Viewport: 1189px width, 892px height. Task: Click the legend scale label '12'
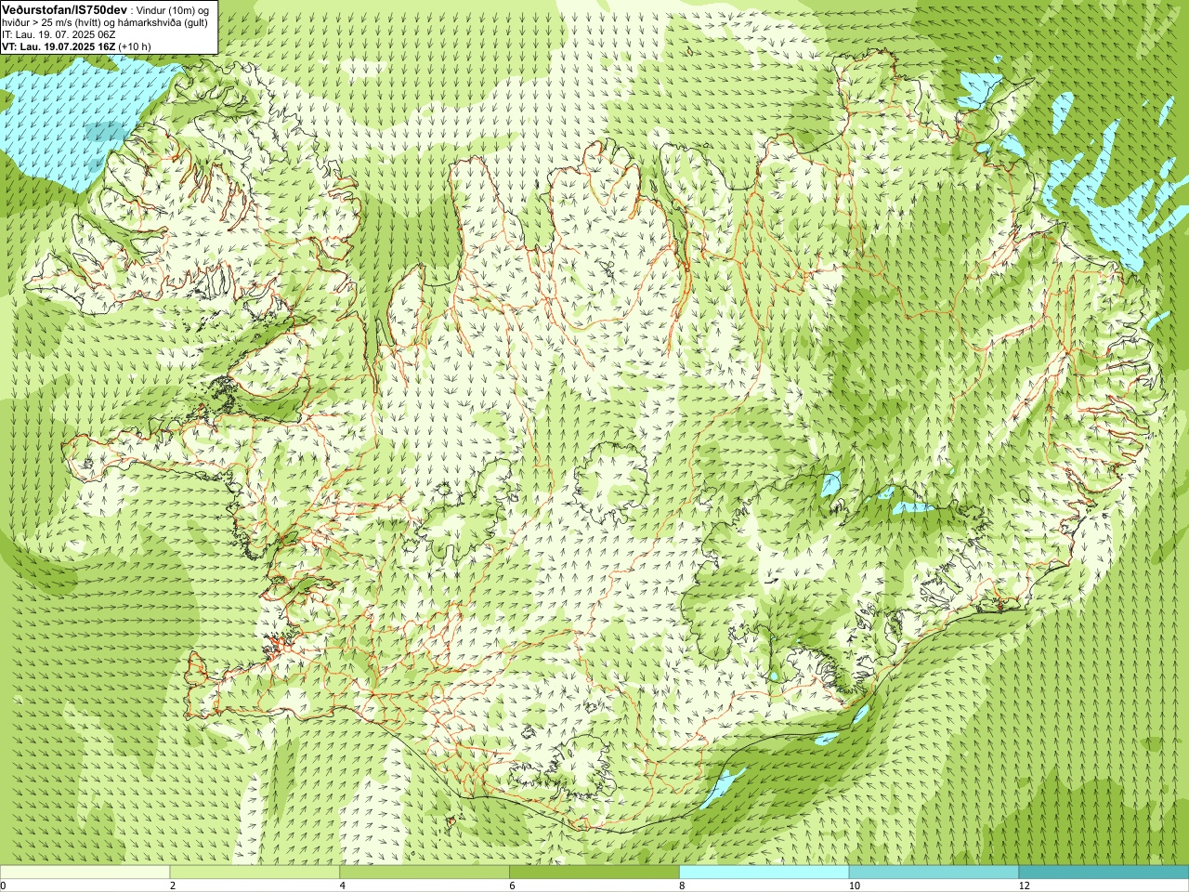(1024, 885)
